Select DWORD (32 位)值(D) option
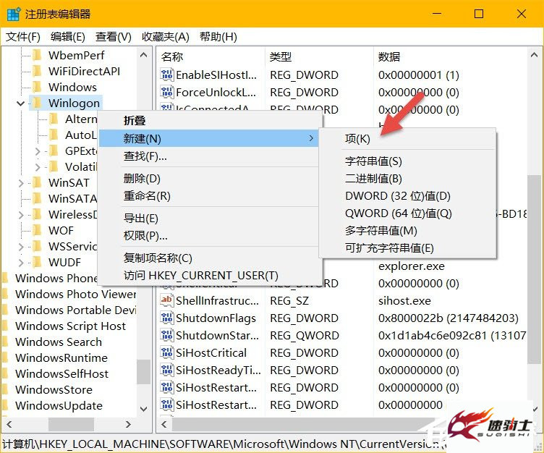 coord(397,196)
